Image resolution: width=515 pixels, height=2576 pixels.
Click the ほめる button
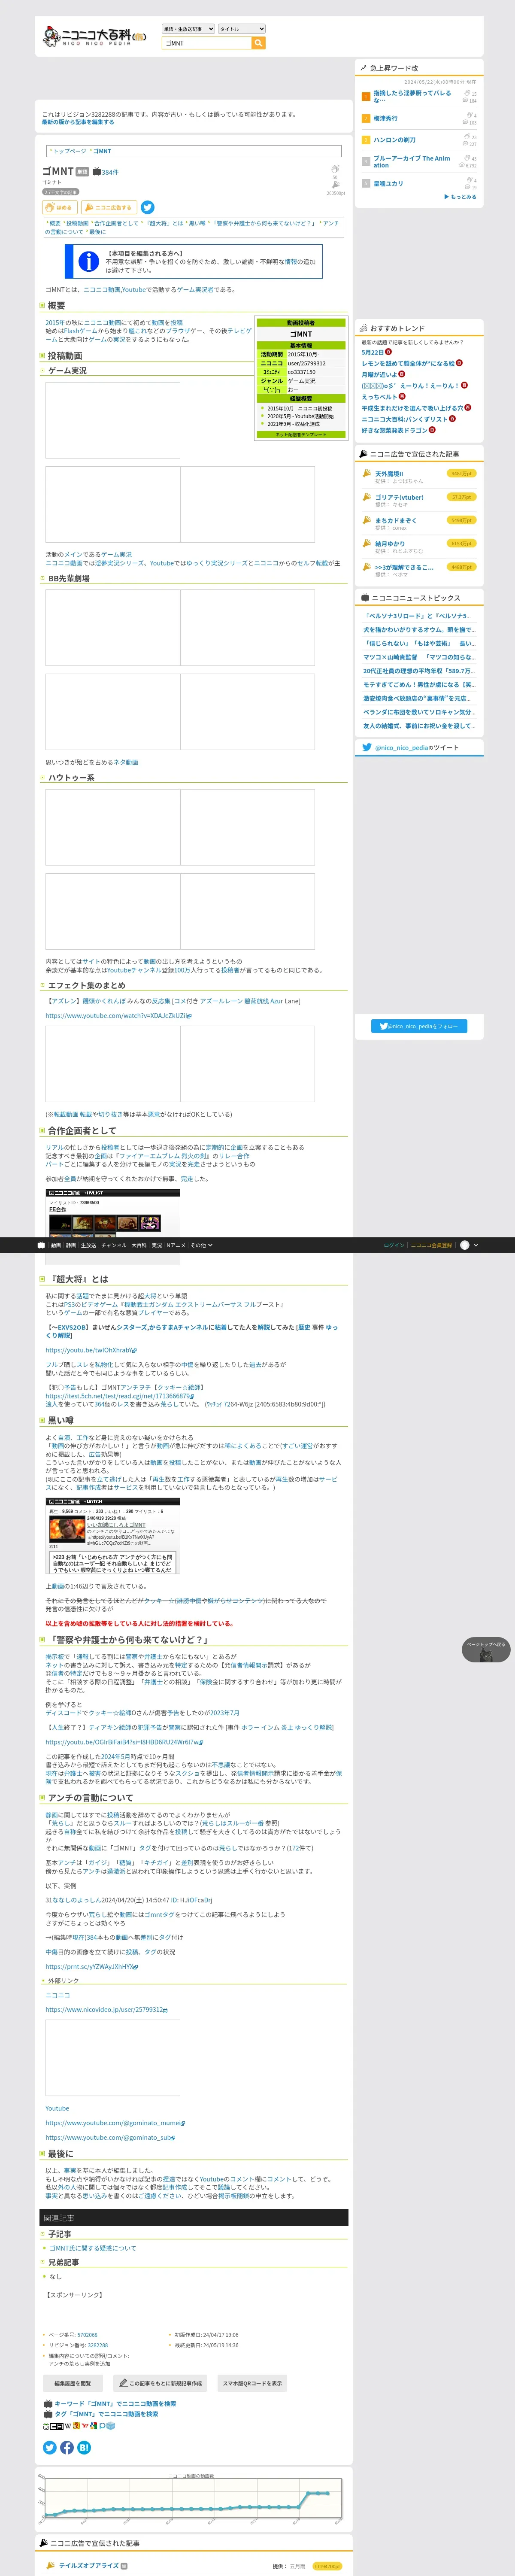pos(60,207)
